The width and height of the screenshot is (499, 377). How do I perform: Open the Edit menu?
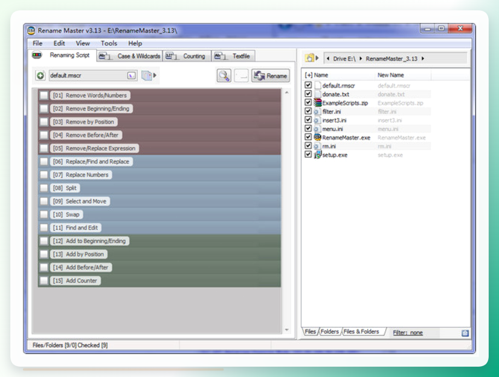(59, 43)
